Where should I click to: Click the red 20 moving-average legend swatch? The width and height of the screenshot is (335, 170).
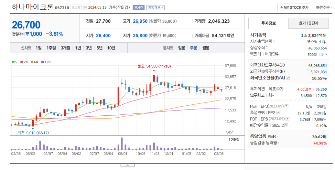pos(22,62)
